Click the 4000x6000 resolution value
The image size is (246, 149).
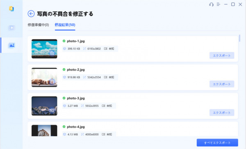pyautogui.click(x=92, y=134)
